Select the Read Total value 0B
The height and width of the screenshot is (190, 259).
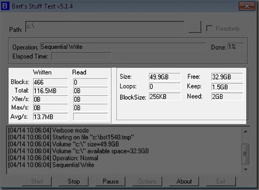coord(91,91)
